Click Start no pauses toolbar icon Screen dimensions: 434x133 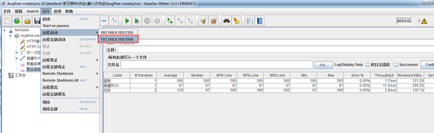(137, 21)
